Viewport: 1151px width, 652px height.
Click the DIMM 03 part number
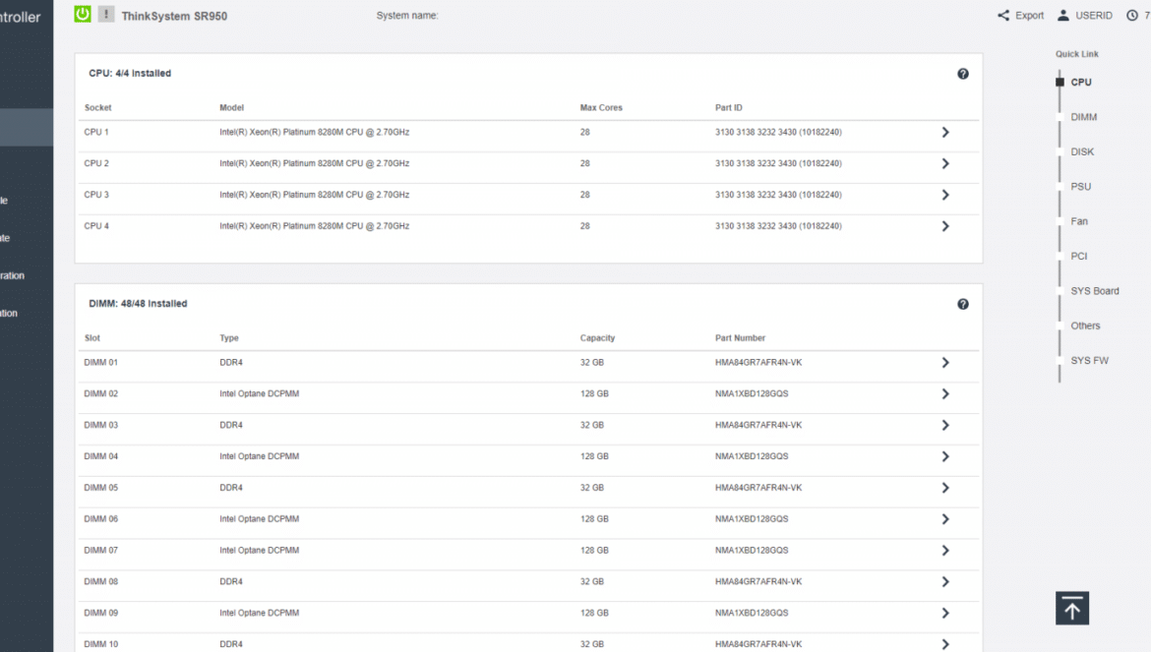click(x=758, y=426)
